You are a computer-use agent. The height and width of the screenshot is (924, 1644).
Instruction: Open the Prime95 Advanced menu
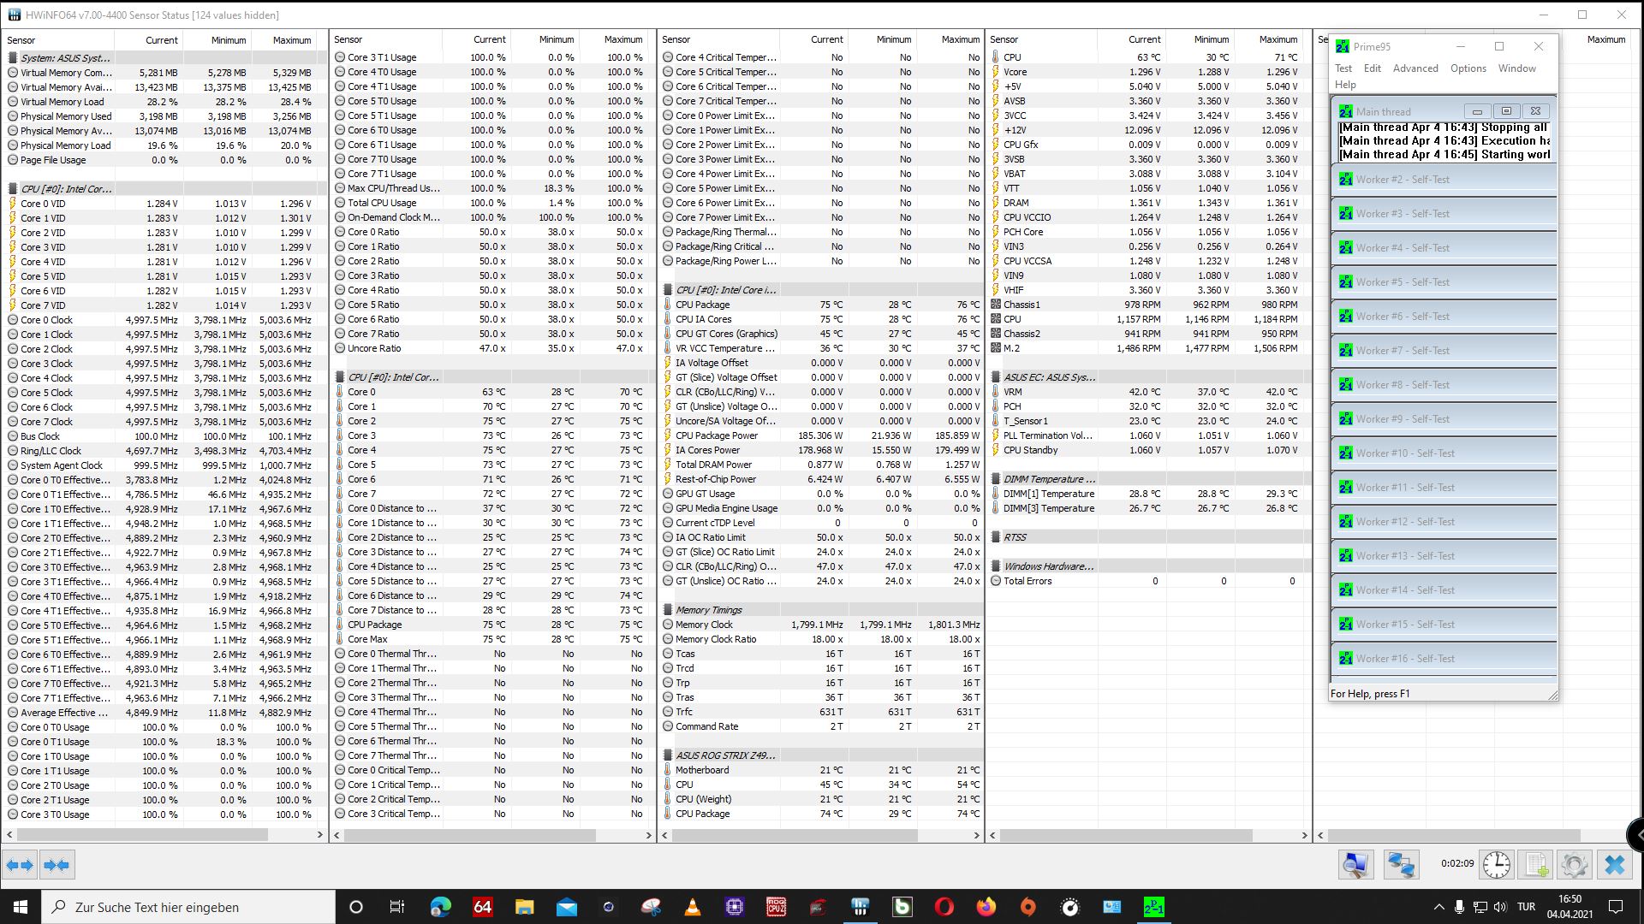[x=1415, y=68]
